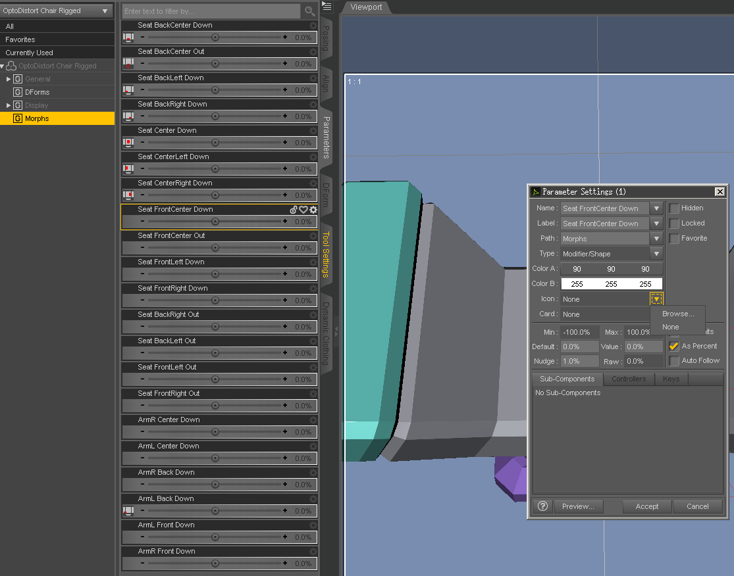The image size is (734, 576).
Task: Open the Path dropdown arrow
Action: [657, 239]
